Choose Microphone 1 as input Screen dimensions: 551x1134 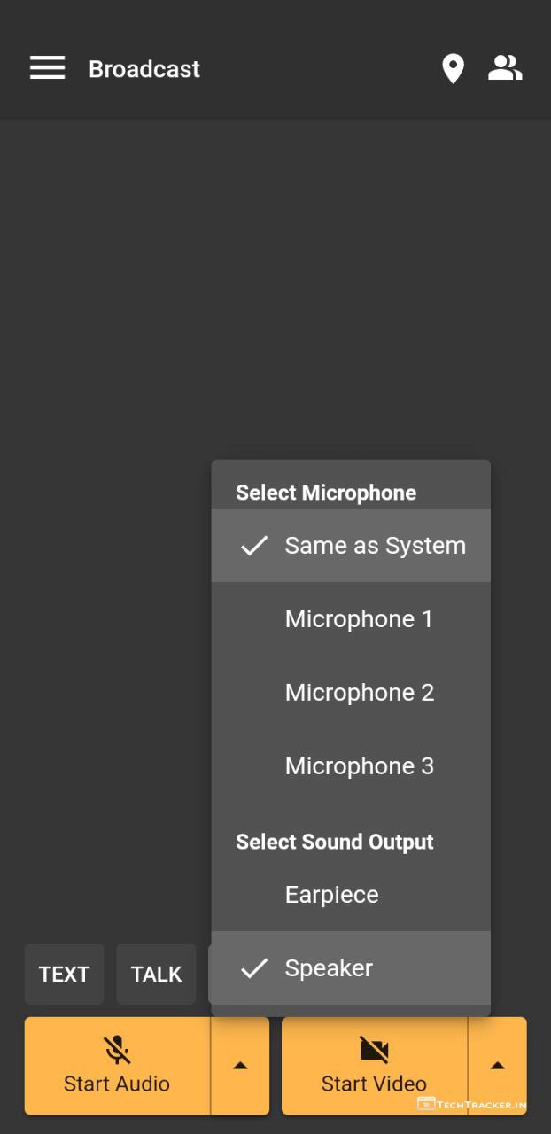(359, 619)
